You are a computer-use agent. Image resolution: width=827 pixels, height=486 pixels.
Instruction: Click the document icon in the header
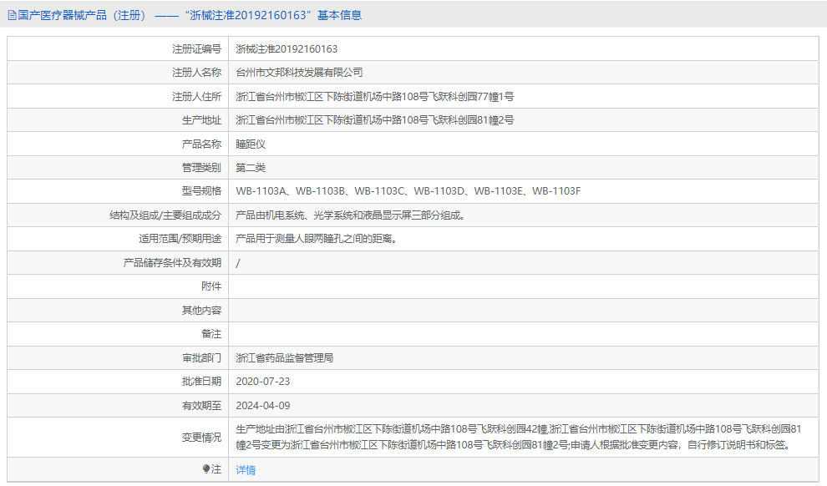pyautogui.click(x=13, y=16)
